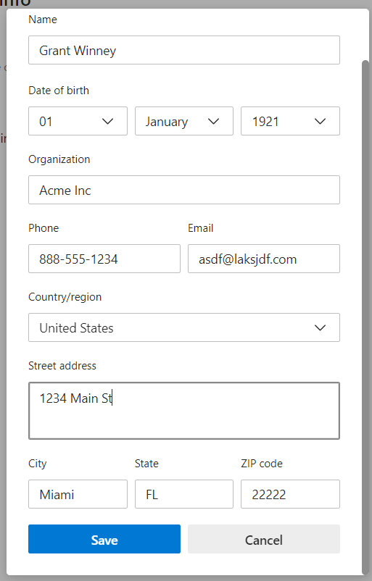Click the "Date of birth" label
This screenshot has width=372, height=581.
point(59,91)
